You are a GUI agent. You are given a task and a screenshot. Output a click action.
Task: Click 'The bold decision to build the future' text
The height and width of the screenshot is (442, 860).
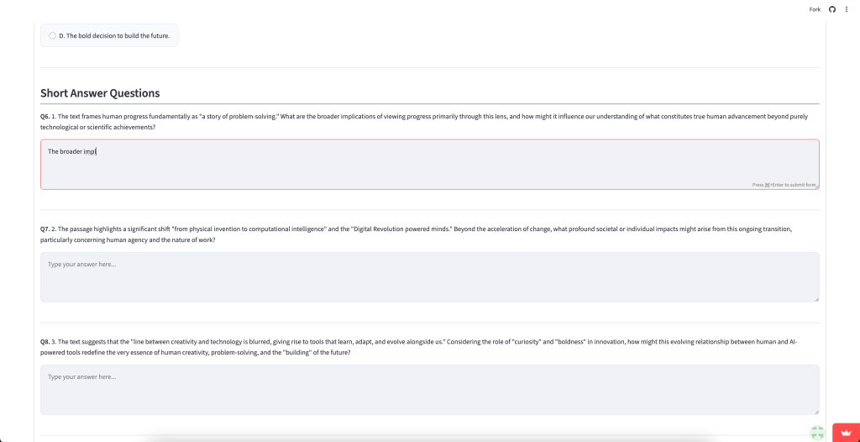pos(114,35)
